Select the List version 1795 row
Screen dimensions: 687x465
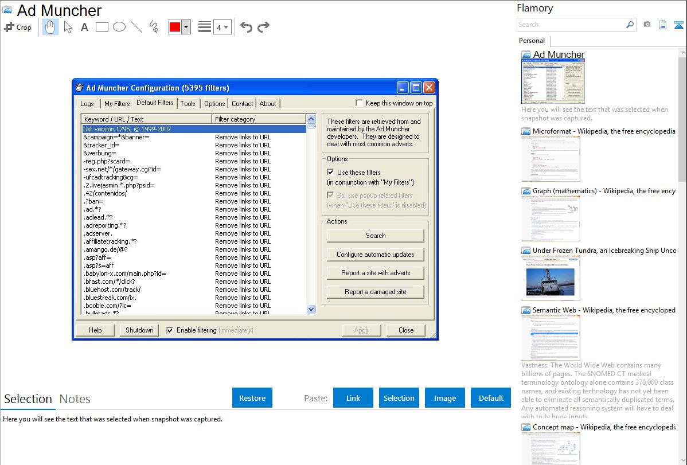point(194,129)
